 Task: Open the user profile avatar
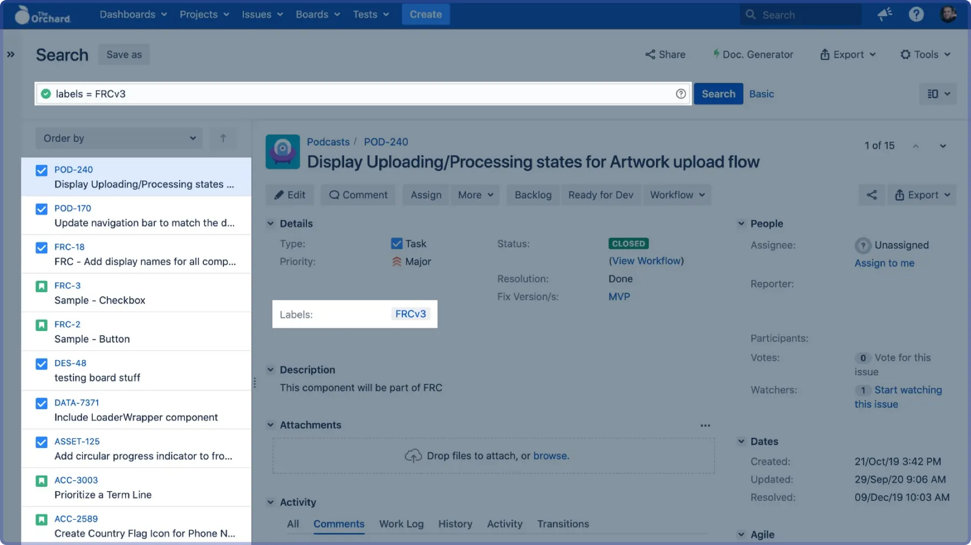point(948,15)
